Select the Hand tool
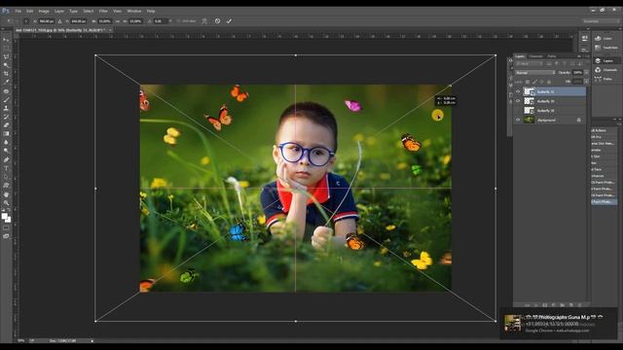The width and height of the screenshot is (623, 350). (x=6, y=194)
